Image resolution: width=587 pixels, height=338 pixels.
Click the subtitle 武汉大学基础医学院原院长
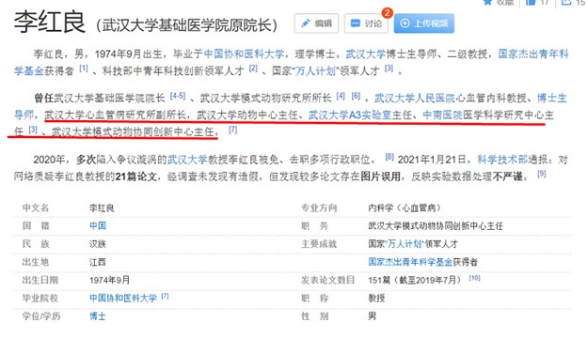[x=187, y=25]
